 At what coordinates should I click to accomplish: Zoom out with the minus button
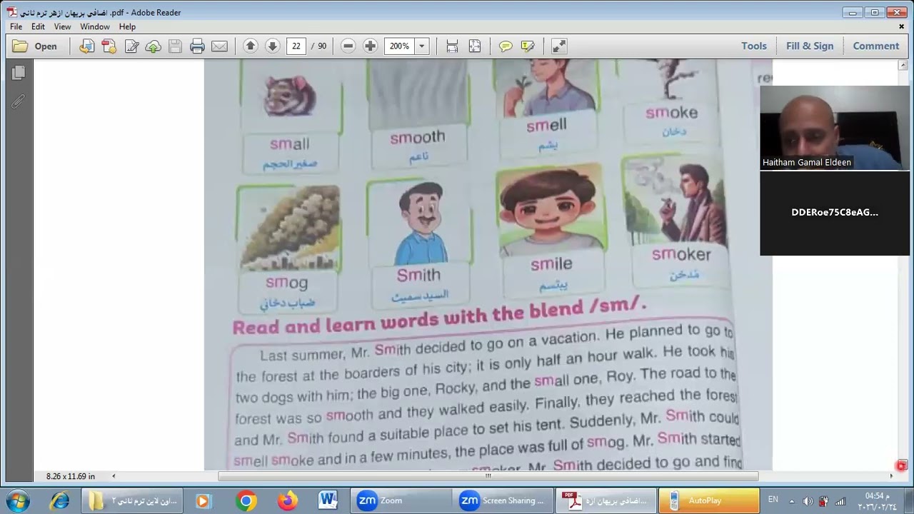348,46
